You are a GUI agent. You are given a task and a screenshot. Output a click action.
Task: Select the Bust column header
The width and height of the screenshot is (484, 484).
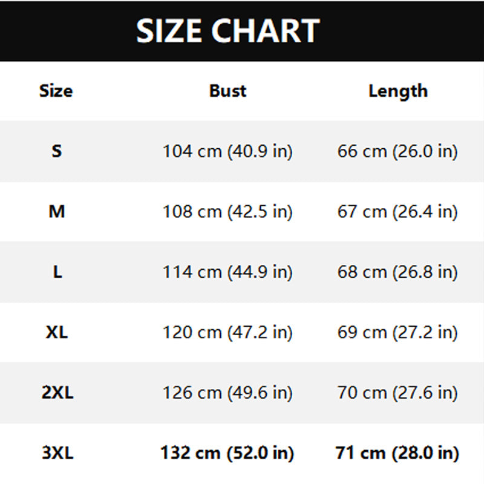coord(228,91)
